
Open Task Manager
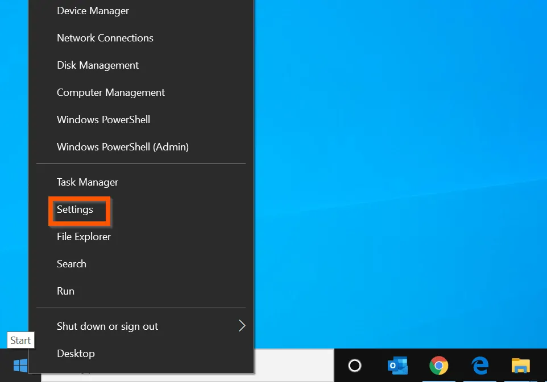[87, 182]
